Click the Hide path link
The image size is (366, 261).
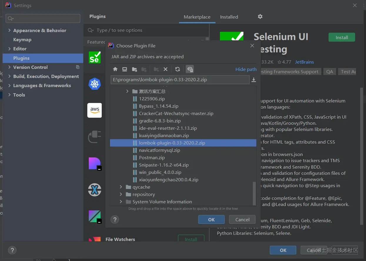point(246,69)
